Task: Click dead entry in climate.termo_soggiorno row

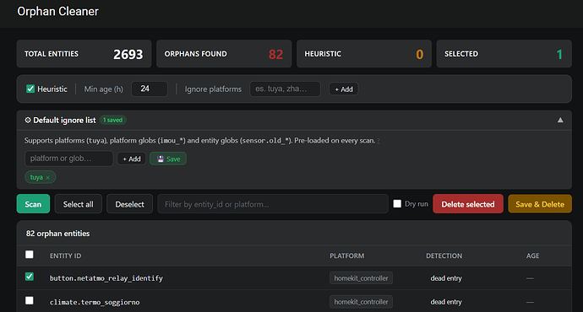Action: click(446, 302)
